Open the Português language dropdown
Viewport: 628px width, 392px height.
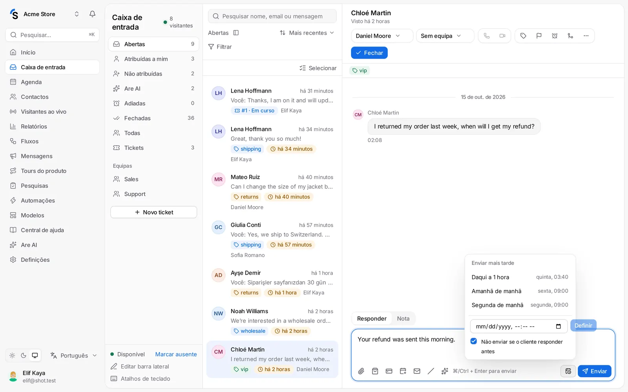pos(74,356)
